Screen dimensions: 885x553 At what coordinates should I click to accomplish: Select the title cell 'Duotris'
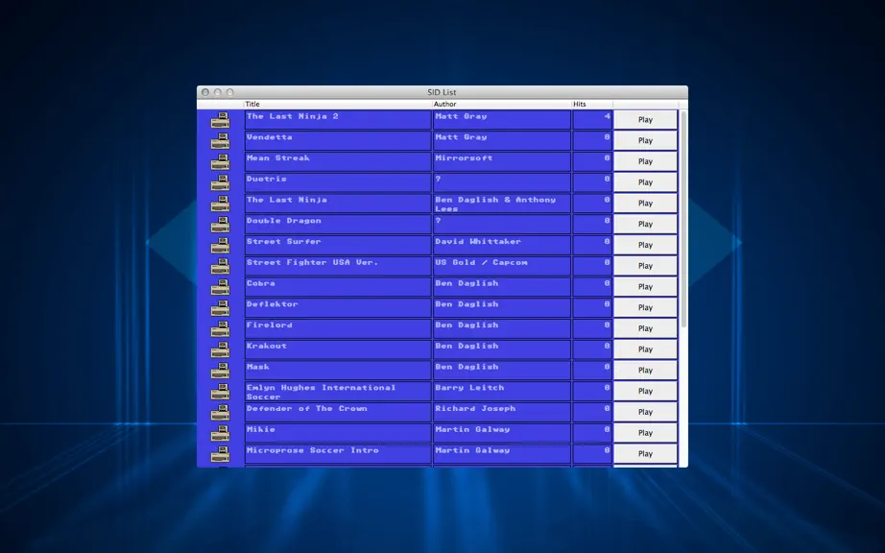tap(338, 182)
